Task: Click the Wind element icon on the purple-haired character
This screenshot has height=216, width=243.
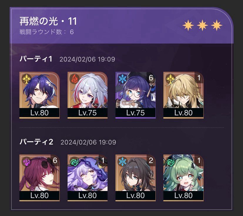Action: point(74,162)
